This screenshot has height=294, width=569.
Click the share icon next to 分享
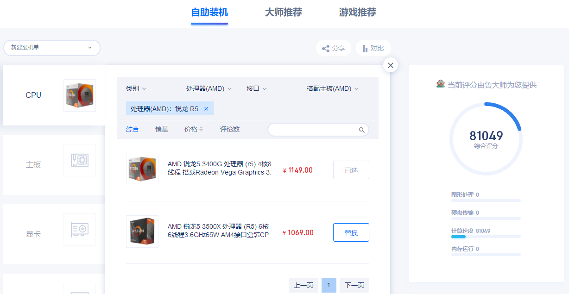[326, 48]
